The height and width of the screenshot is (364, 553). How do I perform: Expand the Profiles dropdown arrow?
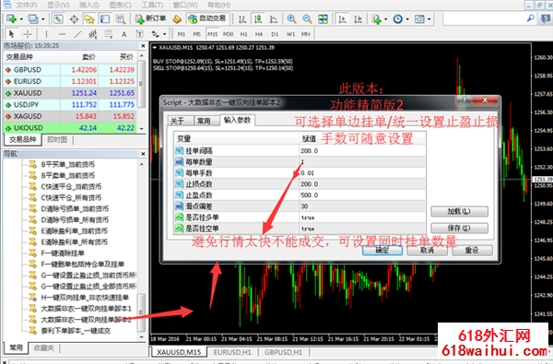[43, 19]
